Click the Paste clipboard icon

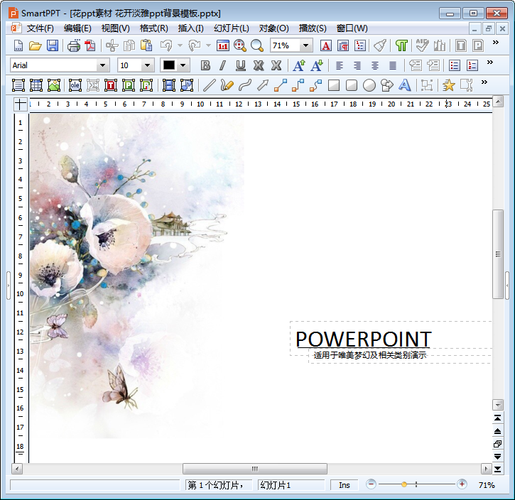click(146, 45)
